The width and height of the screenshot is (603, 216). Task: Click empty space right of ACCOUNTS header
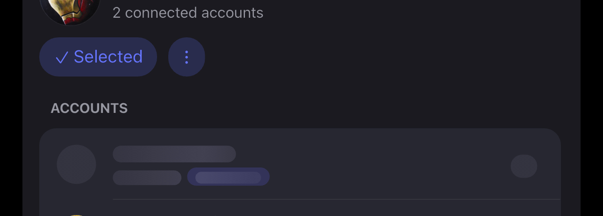[x=327, y=108]
